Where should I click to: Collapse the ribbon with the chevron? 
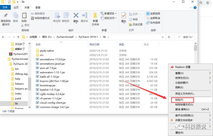191,8
